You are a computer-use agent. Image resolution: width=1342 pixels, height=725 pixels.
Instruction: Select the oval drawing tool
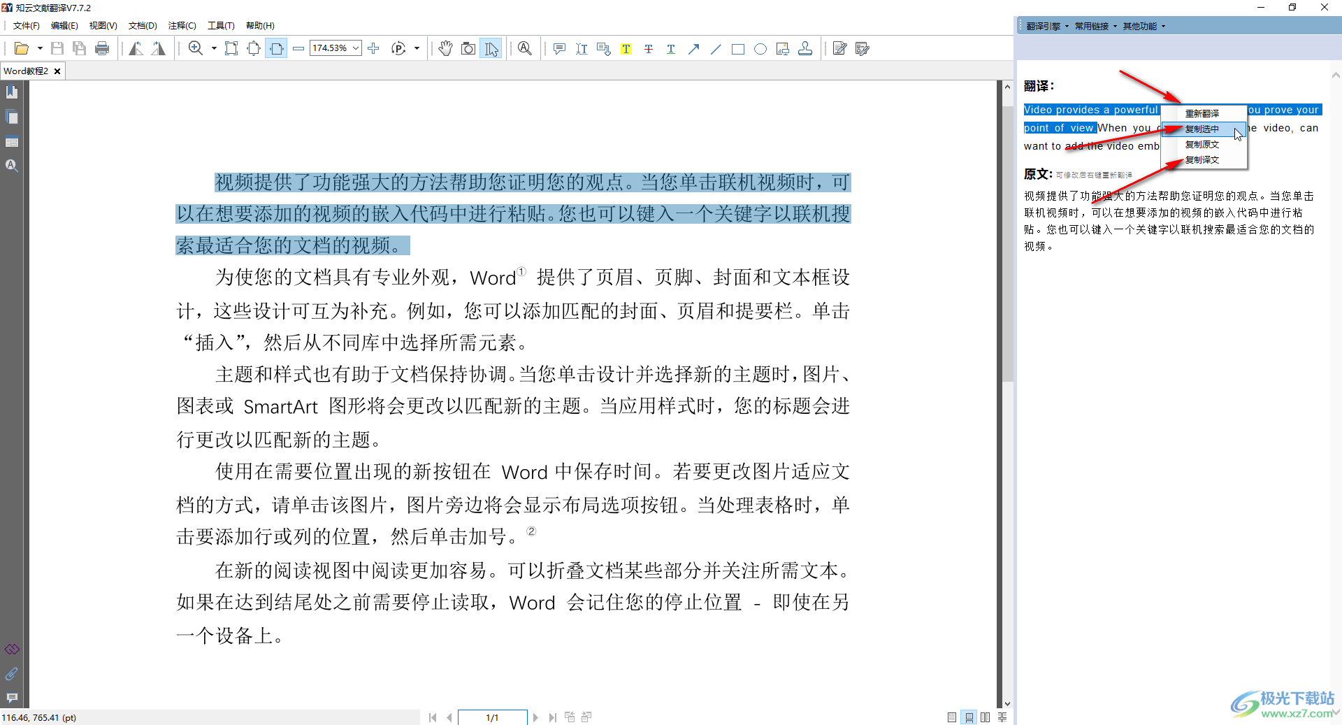coord(760,49)
